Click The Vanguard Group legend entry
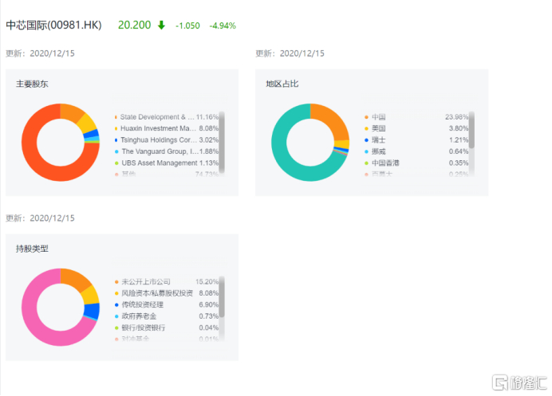Image resolution: width=552 pixels, height=396 pixels. (x=167, y=151)
